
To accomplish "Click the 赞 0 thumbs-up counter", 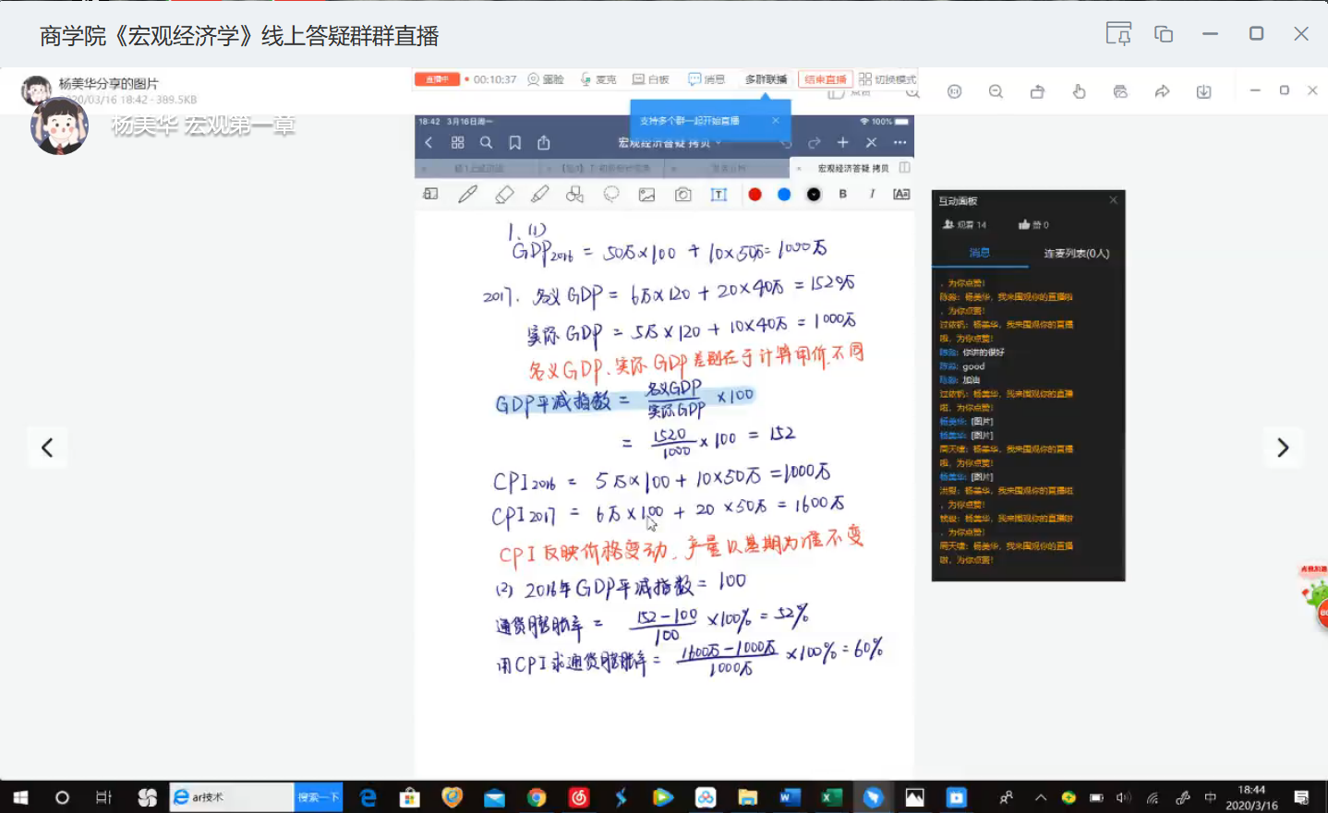I will tap(1033, 224).
